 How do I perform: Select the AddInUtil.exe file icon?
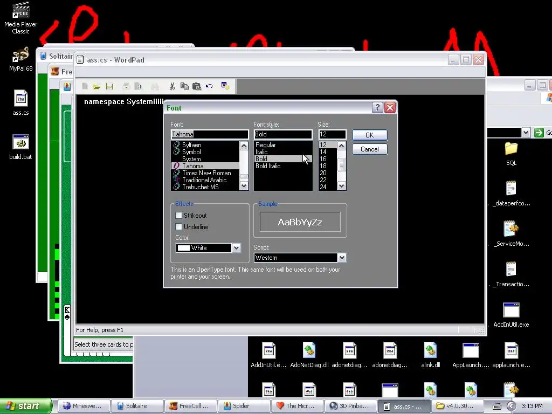pos(511,315)
